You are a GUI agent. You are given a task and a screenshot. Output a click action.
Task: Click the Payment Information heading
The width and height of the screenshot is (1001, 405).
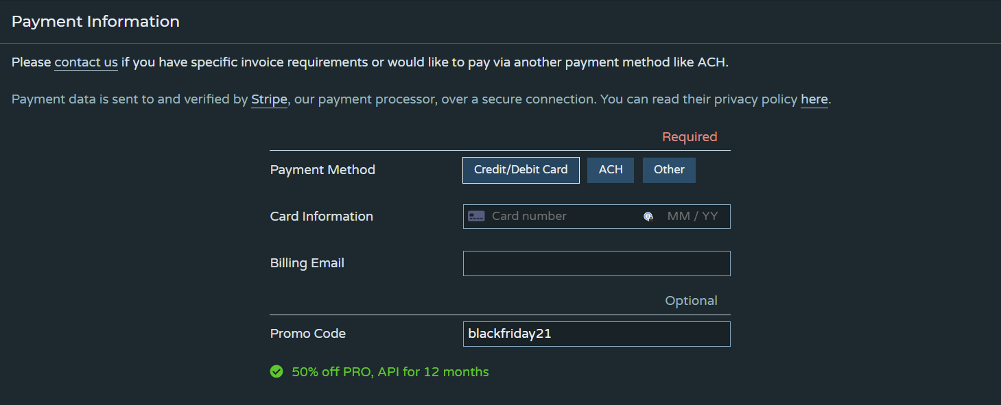click(95, 21)
